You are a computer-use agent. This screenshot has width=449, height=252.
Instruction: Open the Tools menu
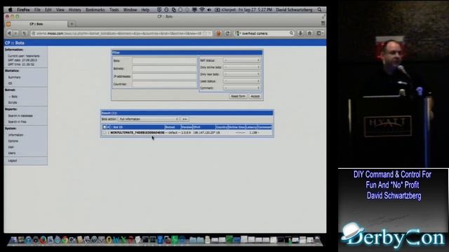tap(114, 10)
